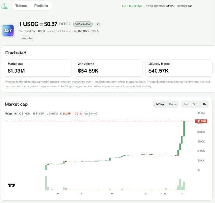This screenshot has width=215, height=203.
Task: Click the $400K axis label
Action: pyautogui.click(x=201, y=151)
